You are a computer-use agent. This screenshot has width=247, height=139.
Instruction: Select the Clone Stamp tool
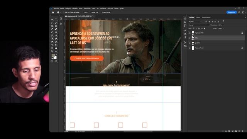[56, 32]
